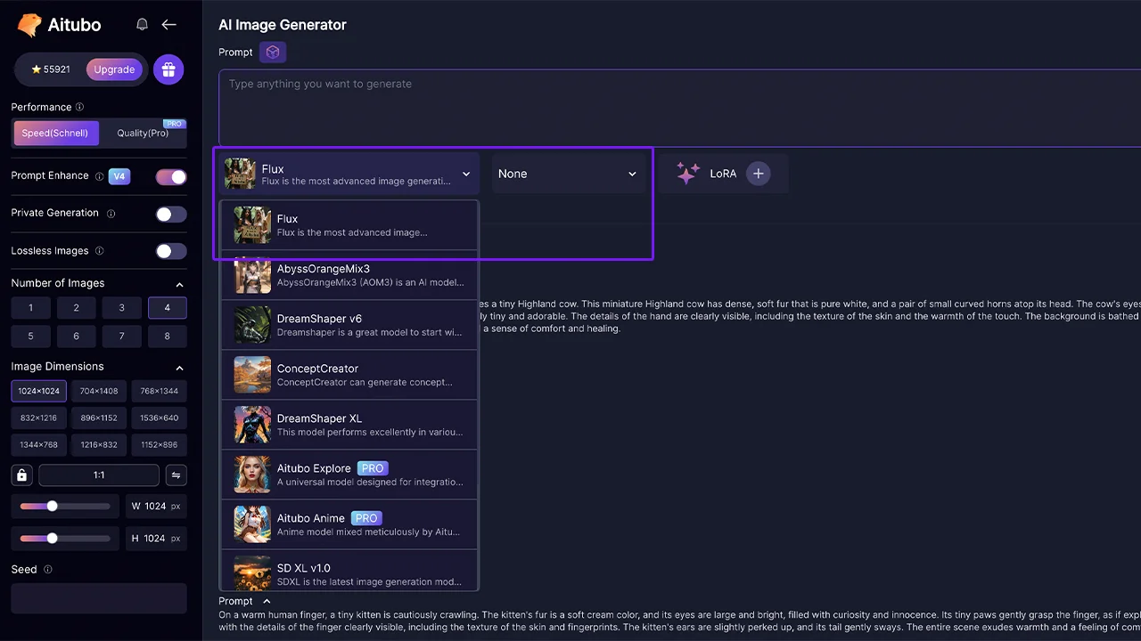The image size is (1141, 641).
Task: Choose the AbyssOrangeMix3 model option
Action: (349, 275)
